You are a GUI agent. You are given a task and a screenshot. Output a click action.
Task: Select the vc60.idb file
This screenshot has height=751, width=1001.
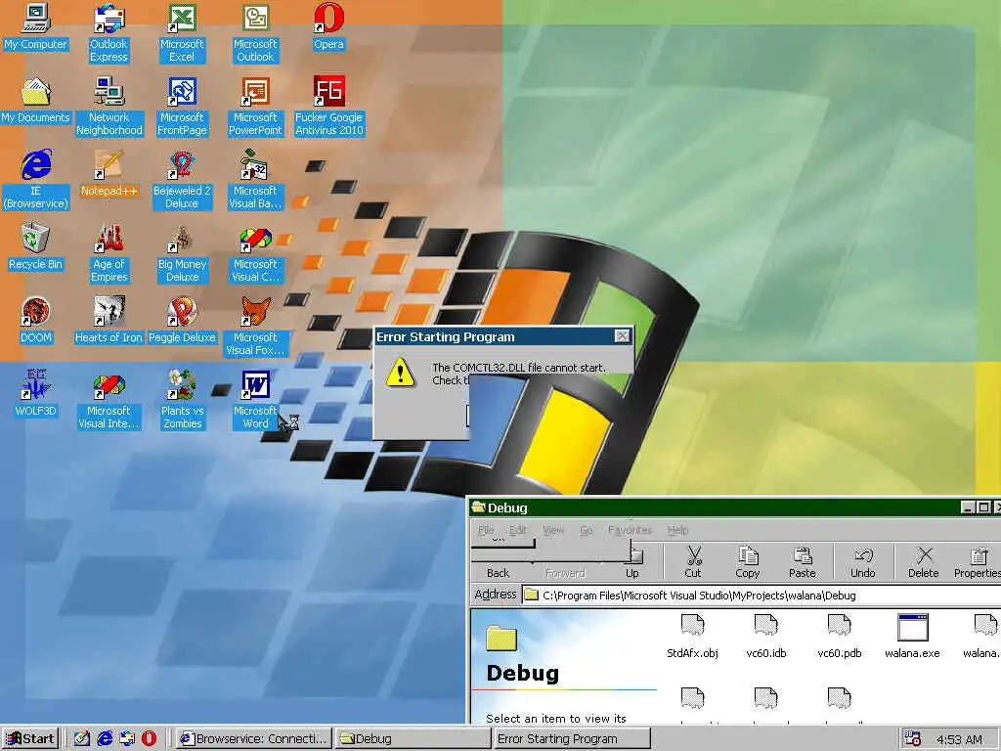pos(766,636)
